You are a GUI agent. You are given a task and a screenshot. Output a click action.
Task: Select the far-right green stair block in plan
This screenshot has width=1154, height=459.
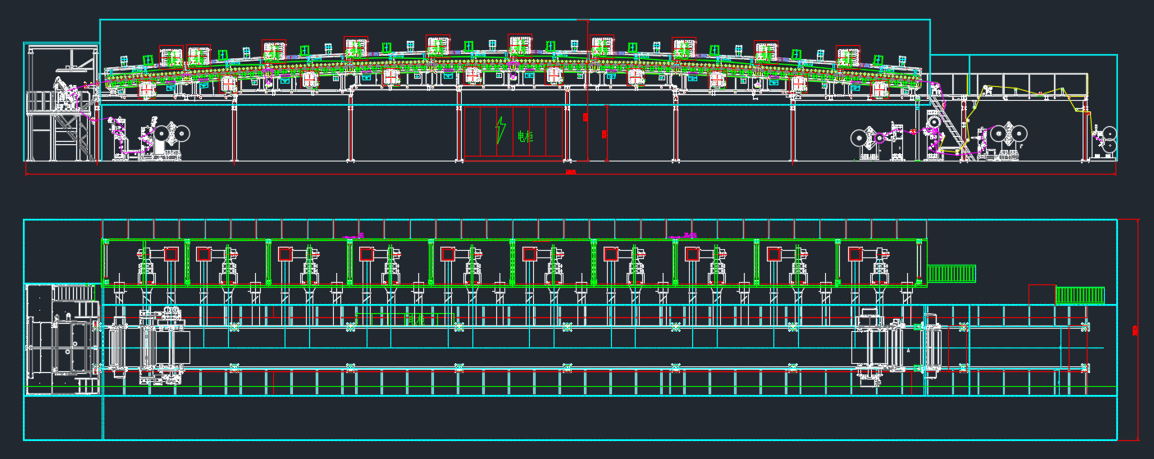pyautogui.click(x=1079, y=295)
